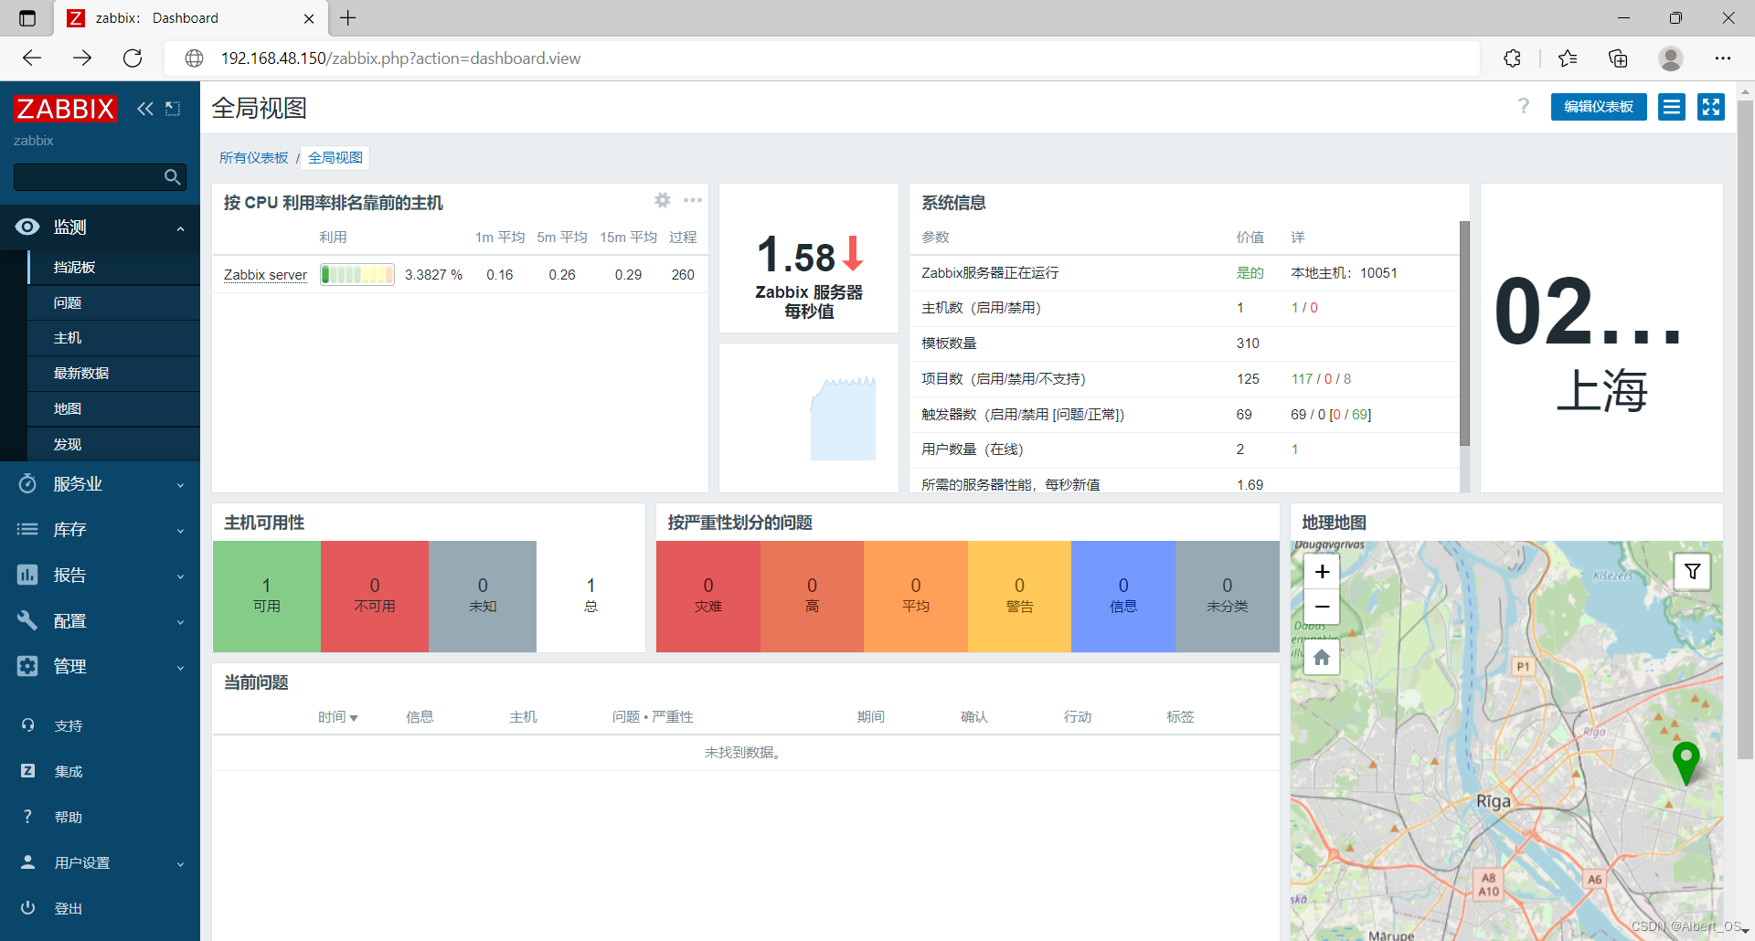Open the 主机 menu item

click(x=113, y=338)
